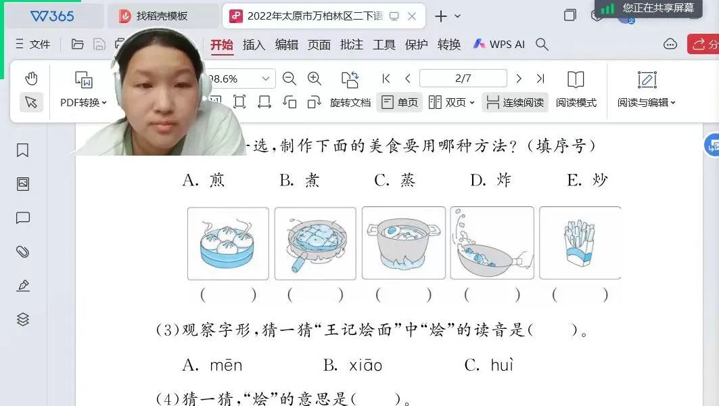The image size is (719, 406).
Task: Expand the 阅读与编辑 mode dropdown
Action: pos(647,102)
